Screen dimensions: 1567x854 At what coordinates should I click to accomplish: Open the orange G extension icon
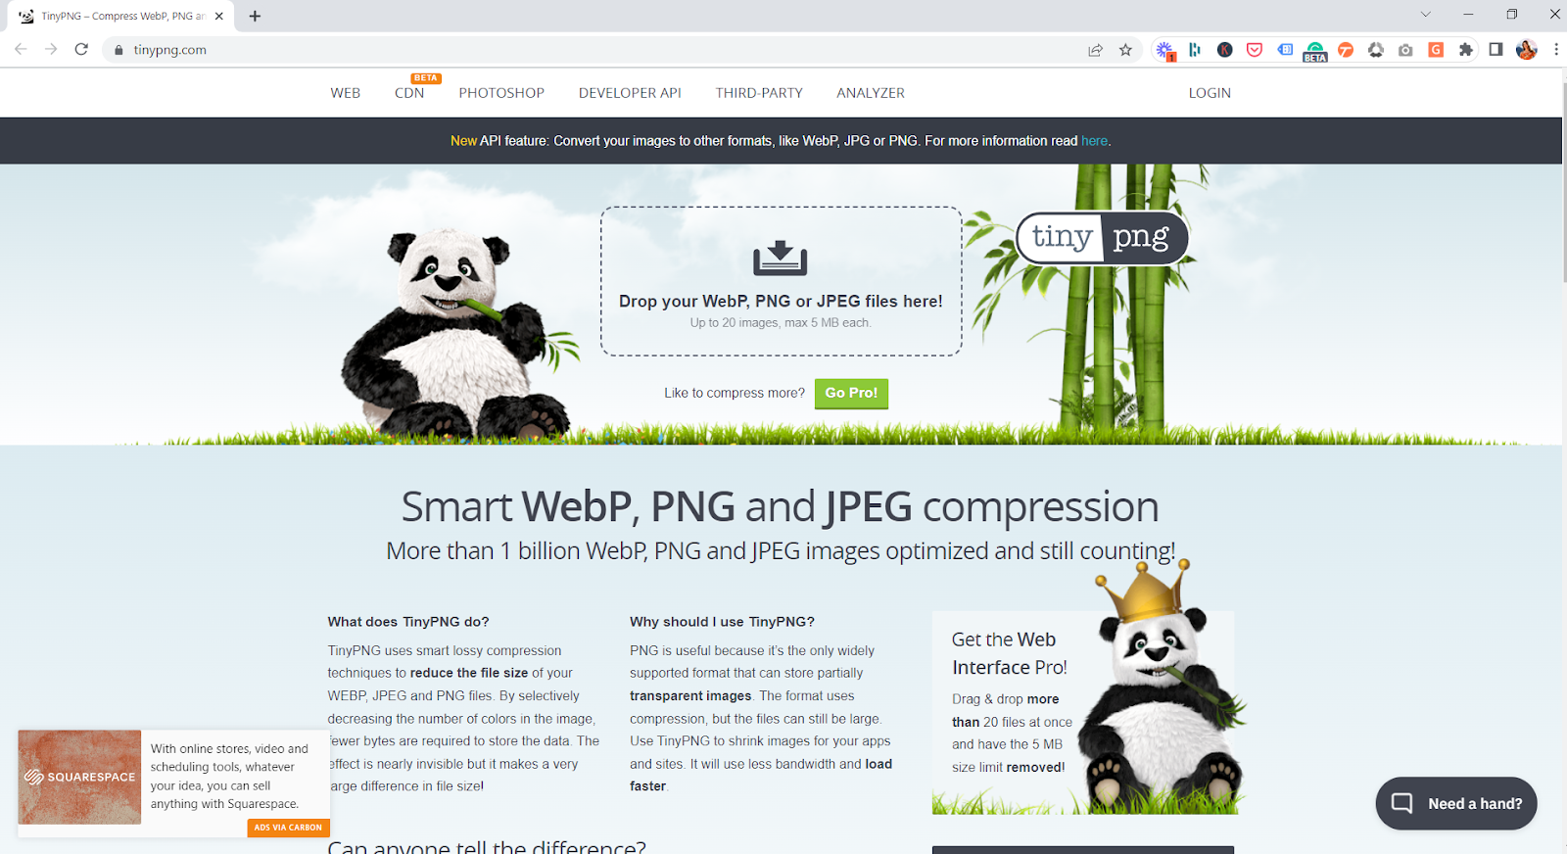coord(1436,50)
